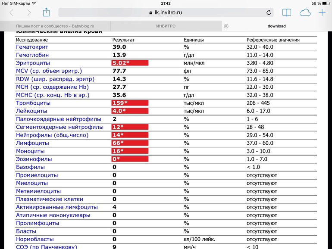
Task: Open the Гематокрит test link
Action: [x=33, y=47]
